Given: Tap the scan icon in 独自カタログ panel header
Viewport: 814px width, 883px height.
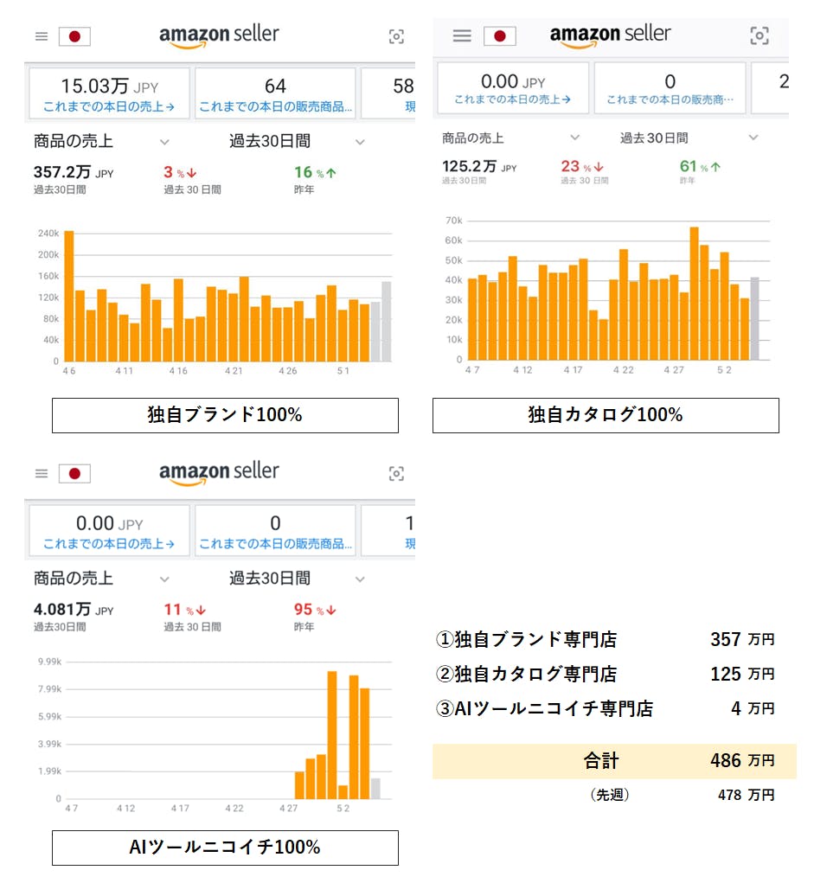Looking at the screenshot, I should 759,35.
